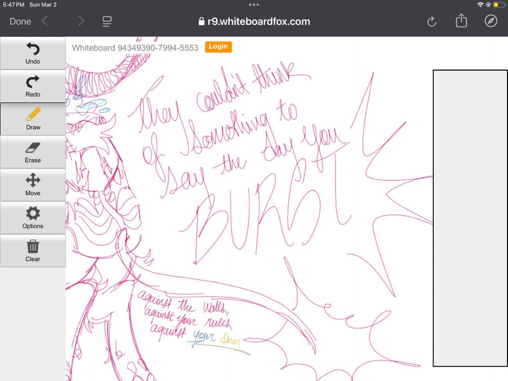This screenshot has width=508, height=381.
Task: Click the Whiteboard 94349390-7994-5553 title
Action: click(135, 48)
